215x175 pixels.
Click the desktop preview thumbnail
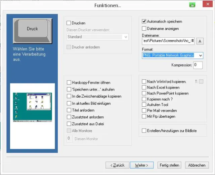(33, 107)
